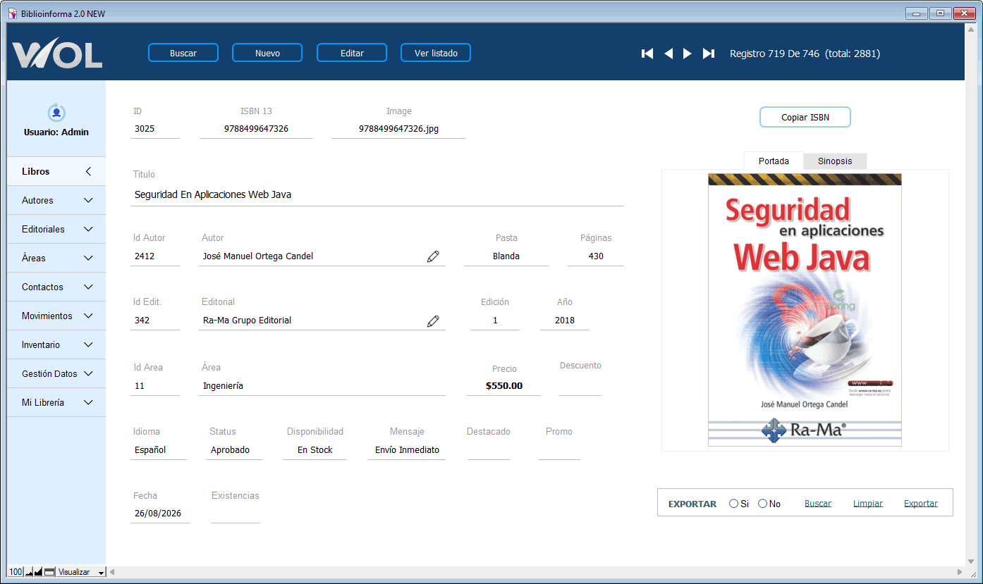The height and width of the screenshot is (584, 983).
Task: Select the No radio button for Exportar
Action: (762, 504)
